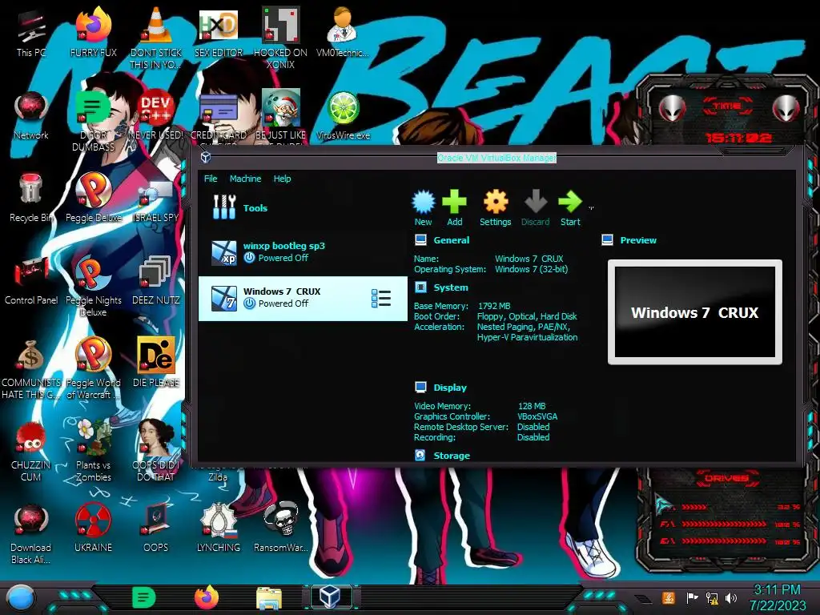The height and width of the screenshot is (615, 820).
Task: Click the Oracle VM VirtualBox Manager title
Action: pyautogui.click(x=496, y=158)
